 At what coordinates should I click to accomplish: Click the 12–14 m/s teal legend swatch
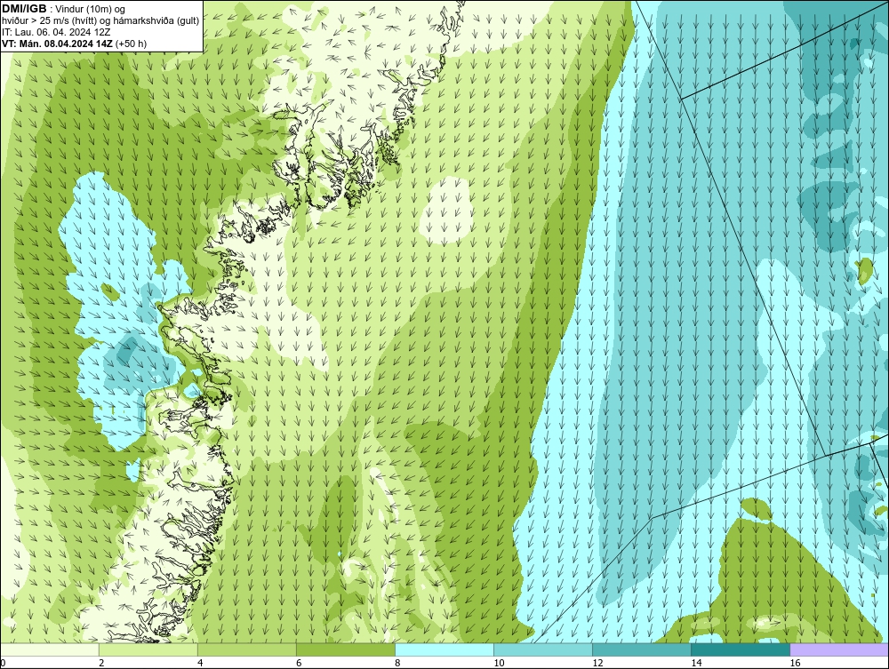[x=642, y=649]
